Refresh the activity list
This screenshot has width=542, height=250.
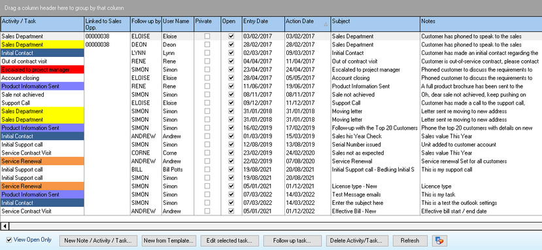pos(410,241)
